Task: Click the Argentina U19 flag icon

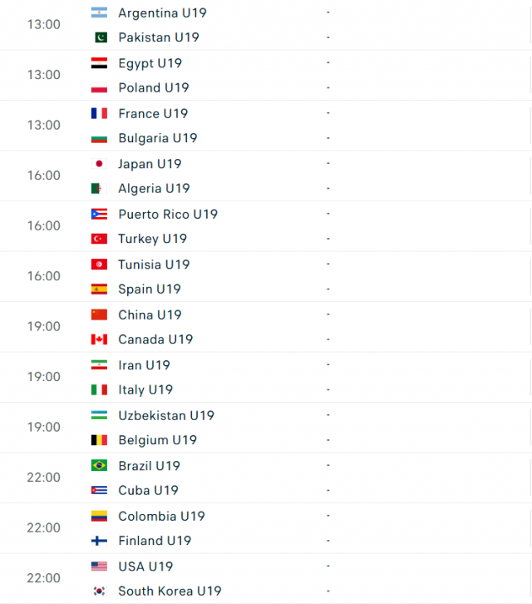Action: [99, 12]
